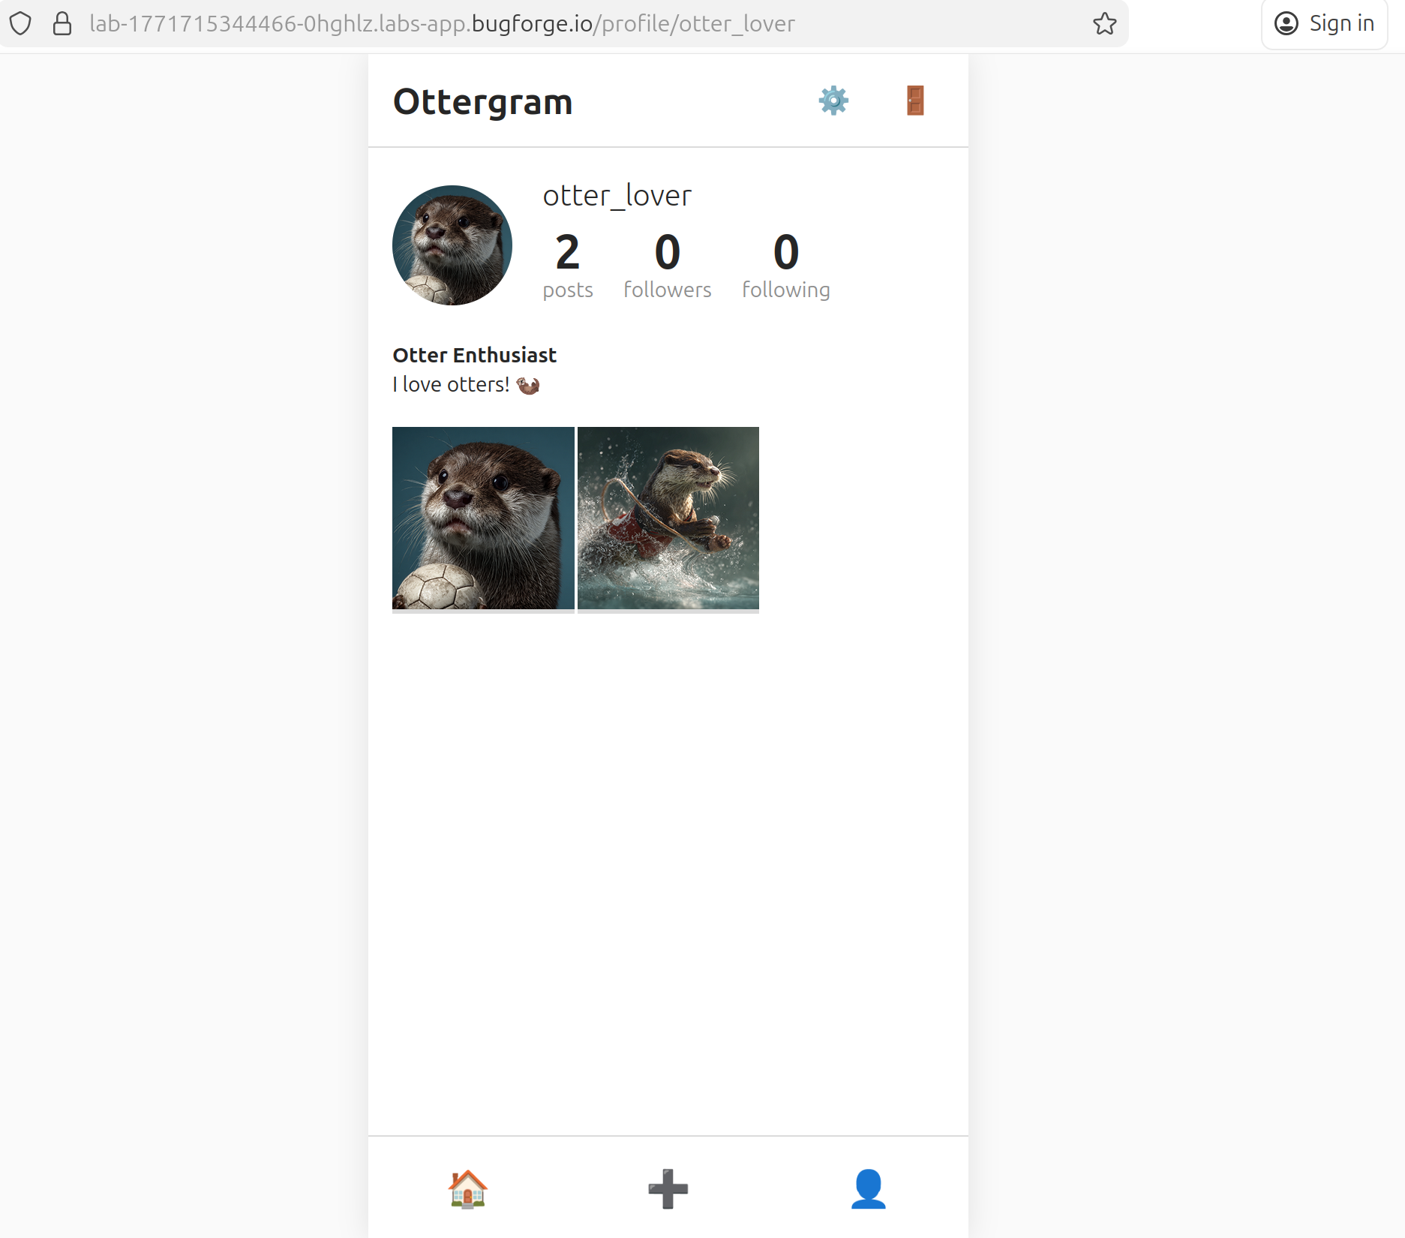Click the Otter Enthusiast display name
The width and height of the screenshot is (1405, 1238).
pyautogui.click(x=474, y=355)
